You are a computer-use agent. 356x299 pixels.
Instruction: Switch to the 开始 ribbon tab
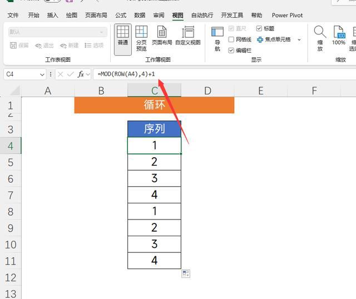[33, 15]
